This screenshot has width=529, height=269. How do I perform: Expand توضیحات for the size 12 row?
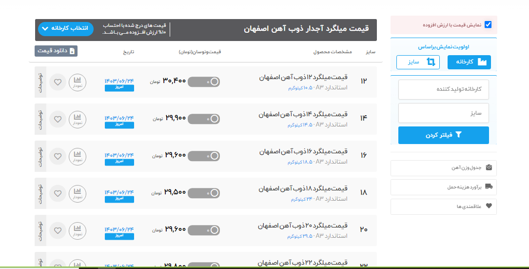point(40,82)
